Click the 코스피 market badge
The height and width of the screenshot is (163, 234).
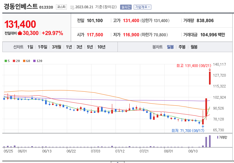coord(61,7)
